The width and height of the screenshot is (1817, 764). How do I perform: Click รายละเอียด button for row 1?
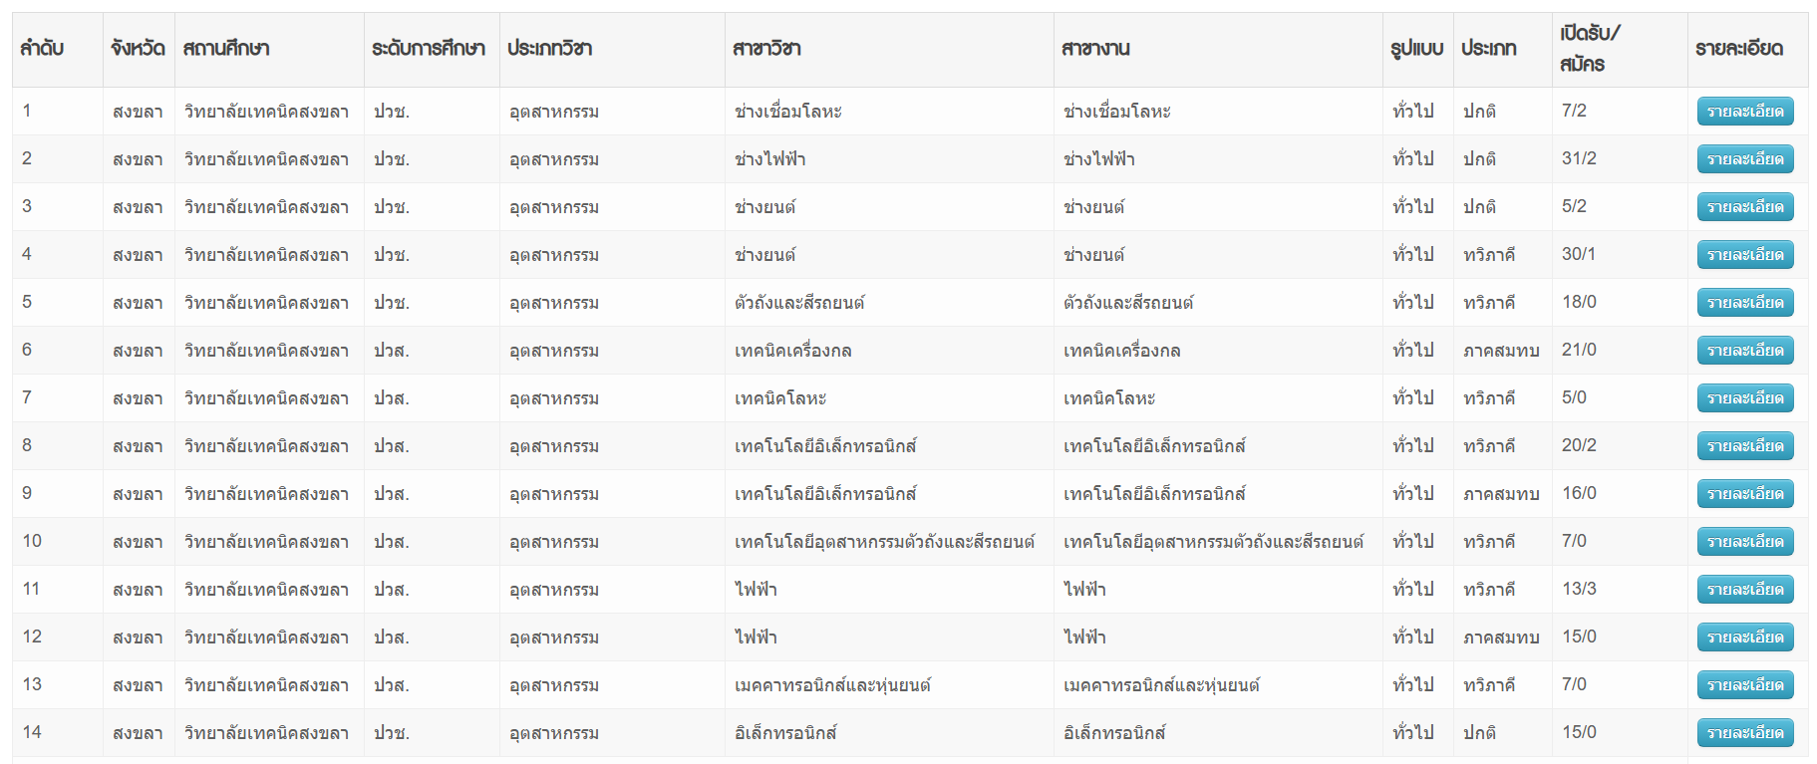point(1744,112)
